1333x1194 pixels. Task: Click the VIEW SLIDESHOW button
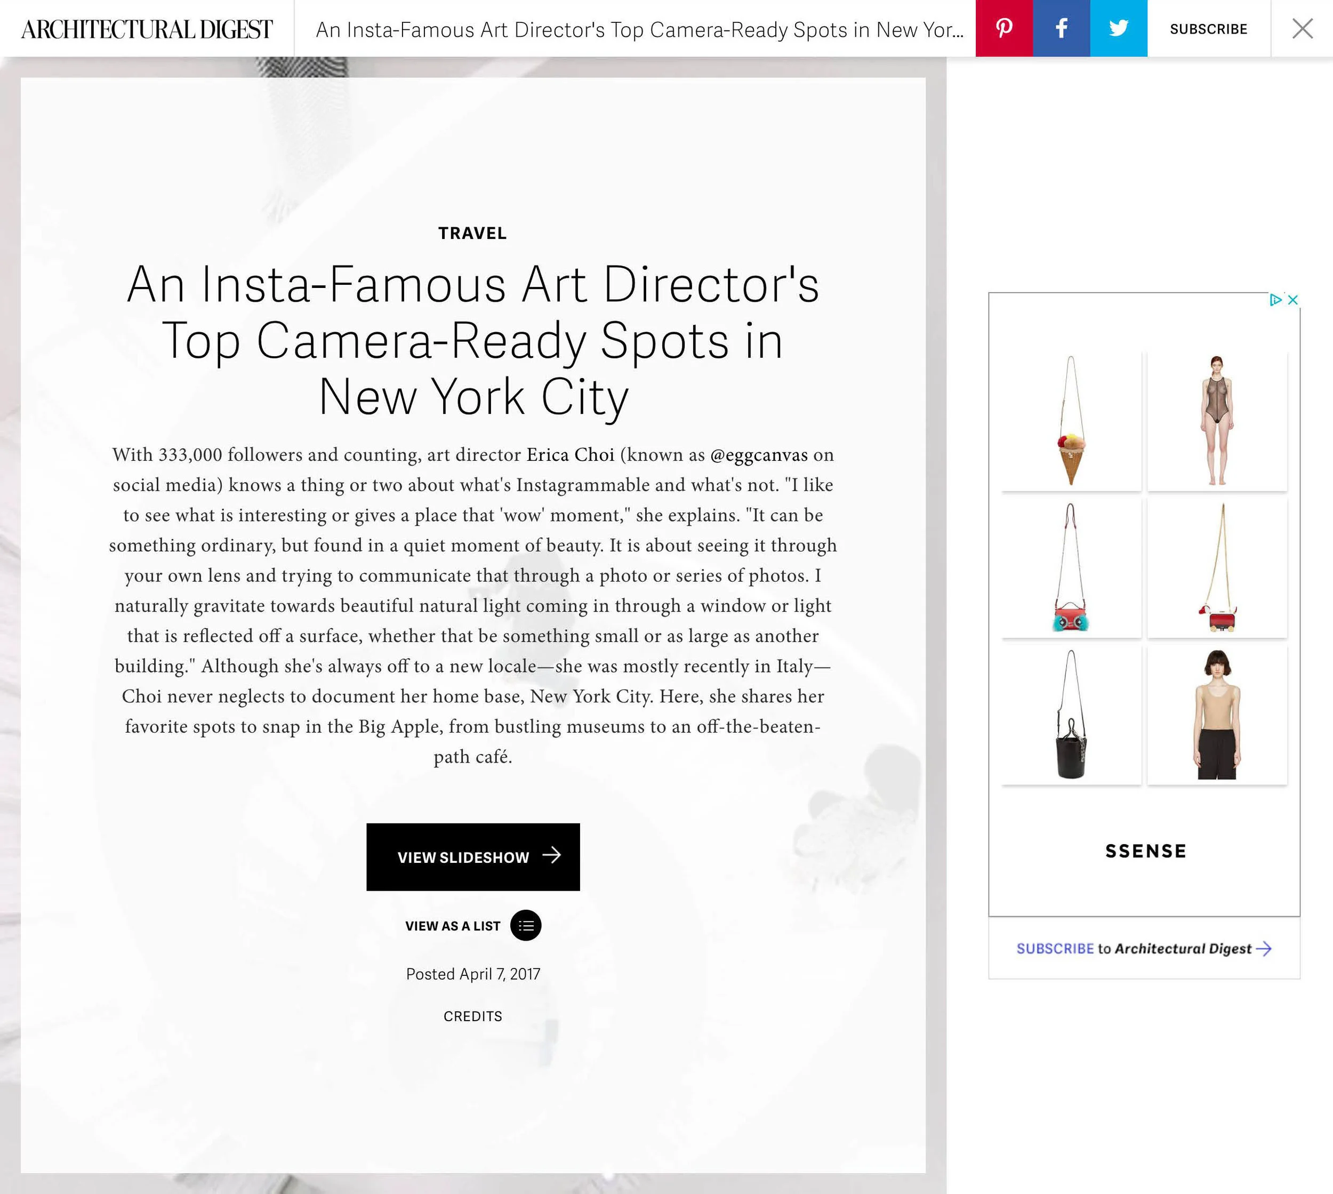click(473, 857)
